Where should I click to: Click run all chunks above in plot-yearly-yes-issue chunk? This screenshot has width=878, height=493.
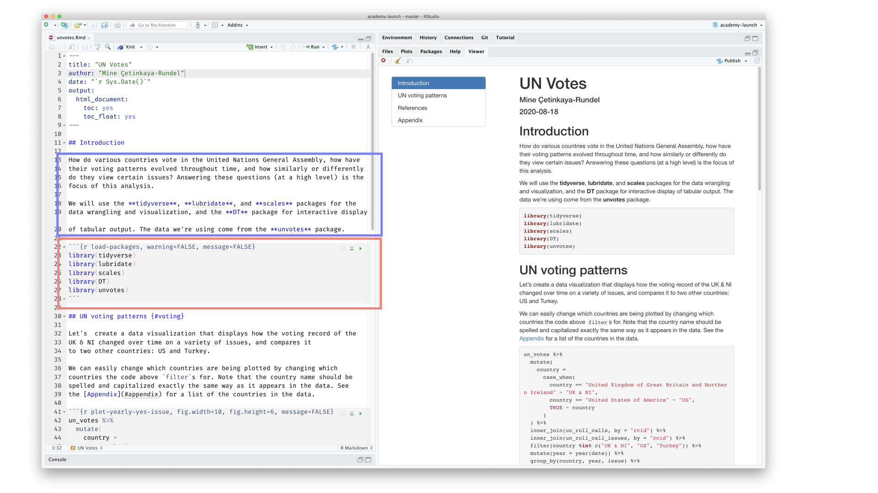352,414
